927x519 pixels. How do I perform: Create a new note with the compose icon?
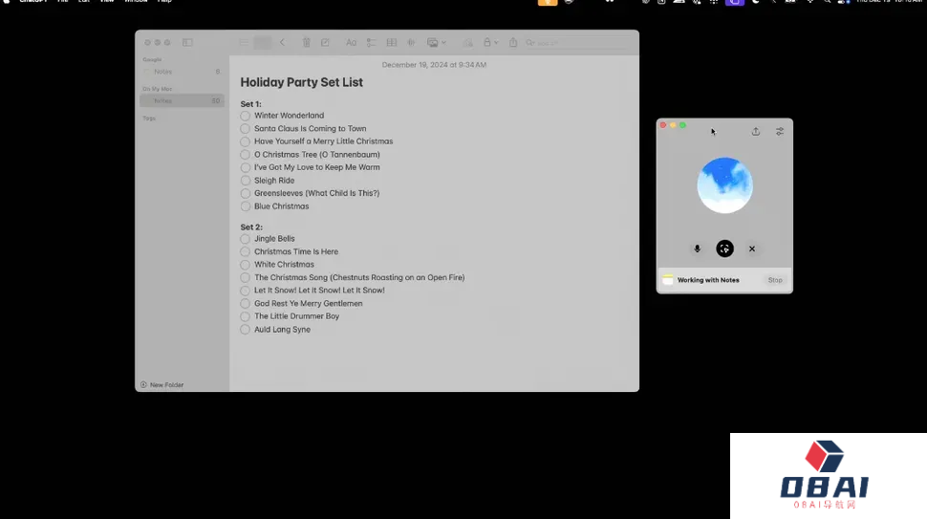pyautogui.click(x=325, y=43)
